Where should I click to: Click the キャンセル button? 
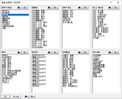tap(16, 97)
